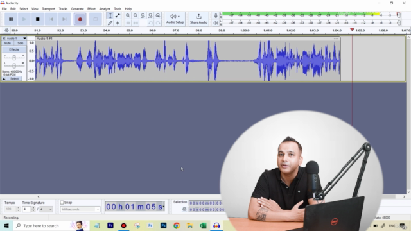Click the Silence audio selection icon

[136, 23]
